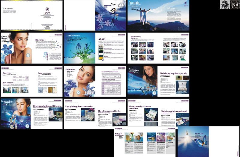Click the round stamp near the 'New' heading
Image resolution: width=240 pixels, height=157 pixels.
tap(121, 6)
